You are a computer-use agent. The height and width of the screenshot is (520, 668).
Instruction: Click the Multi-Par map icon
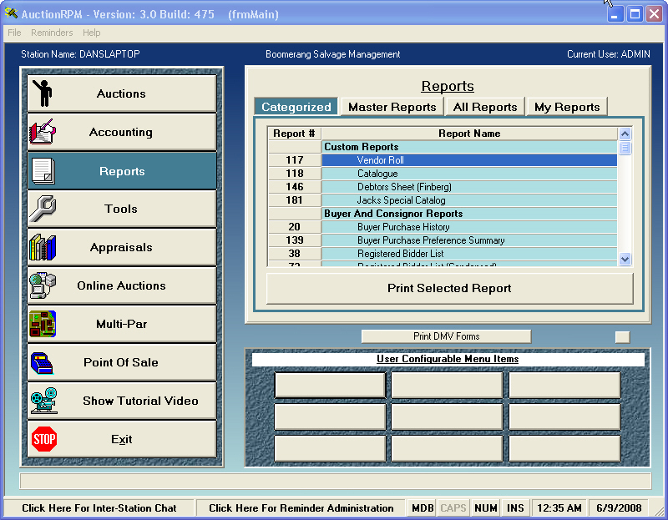pos(43,324)
